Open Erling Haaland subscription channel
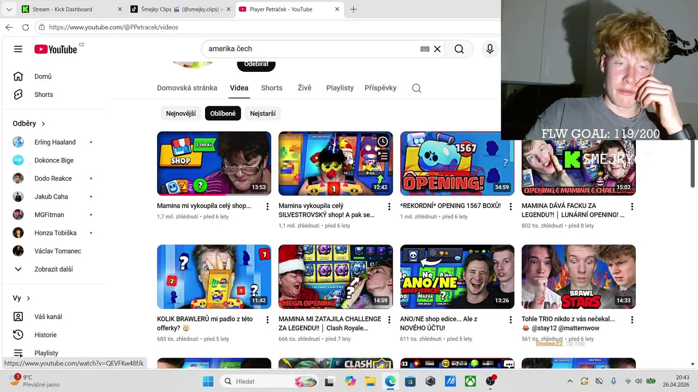 pos(55,142)
